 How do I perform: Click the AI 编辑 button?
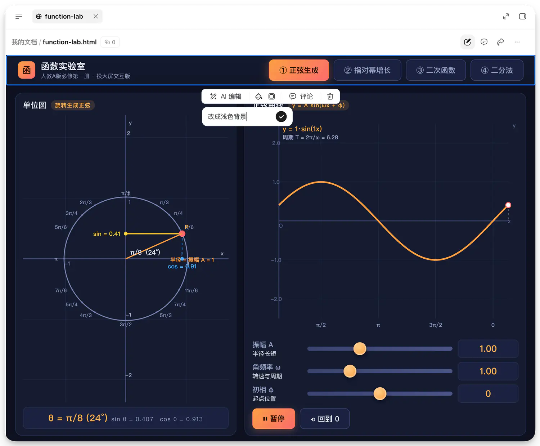pos(226,96)
